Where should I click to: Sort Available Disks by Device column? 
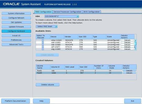point(57,37)
